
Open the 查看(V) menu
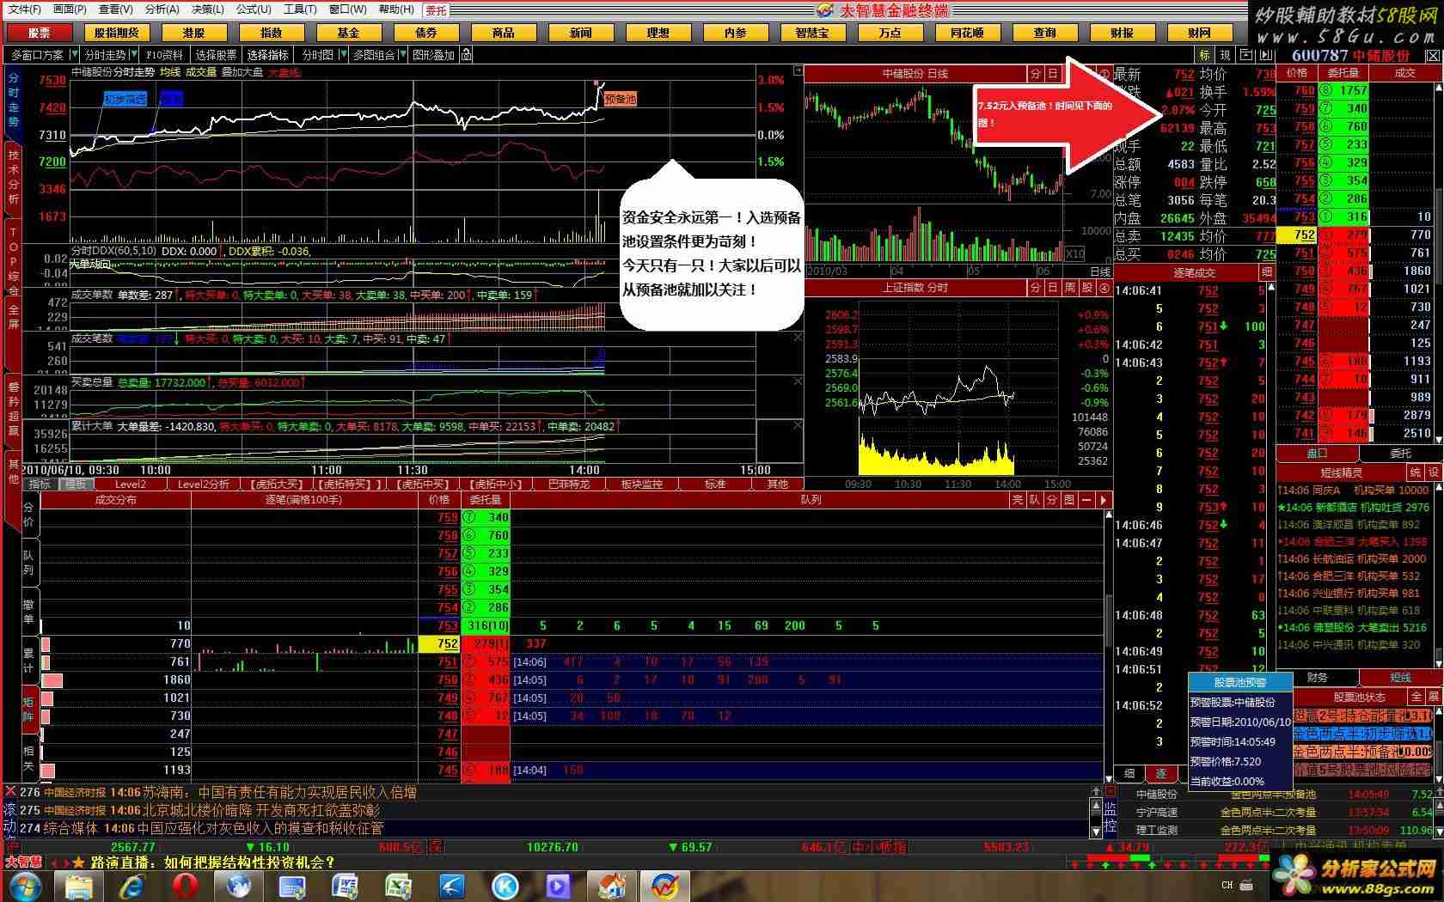pyautogui.click(x=115, y=9)
